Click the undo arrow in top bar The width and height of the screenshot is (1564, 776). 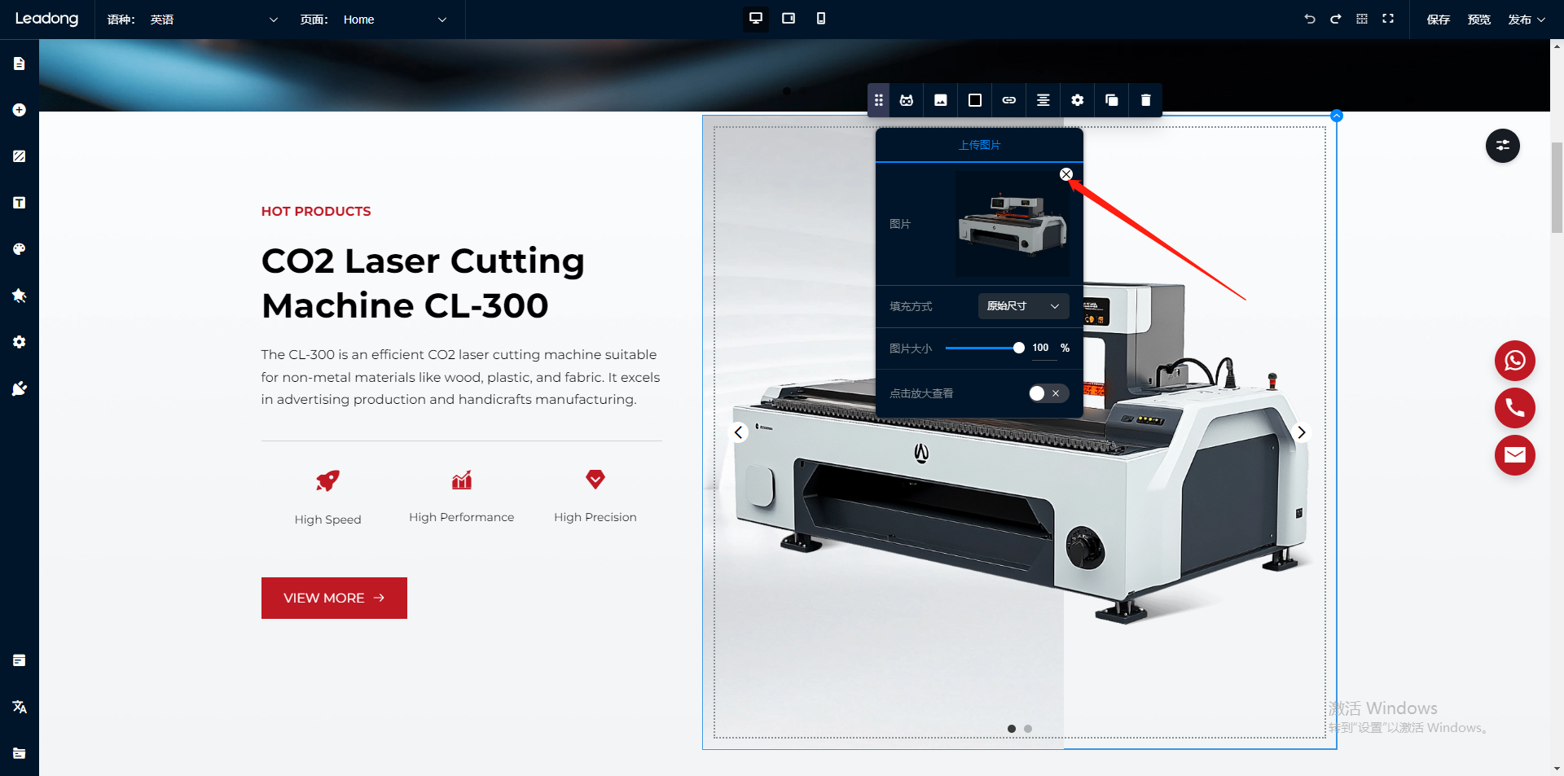pyautogui.click(x=1309, y=19)
